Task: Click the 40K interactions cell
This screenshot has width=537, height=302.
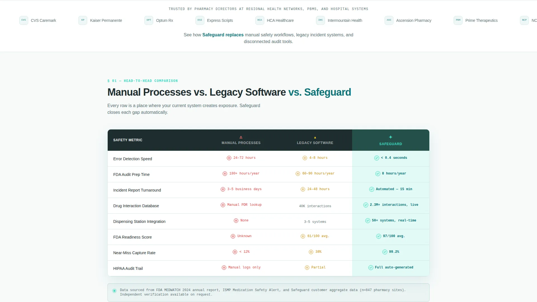Action: 315,206
